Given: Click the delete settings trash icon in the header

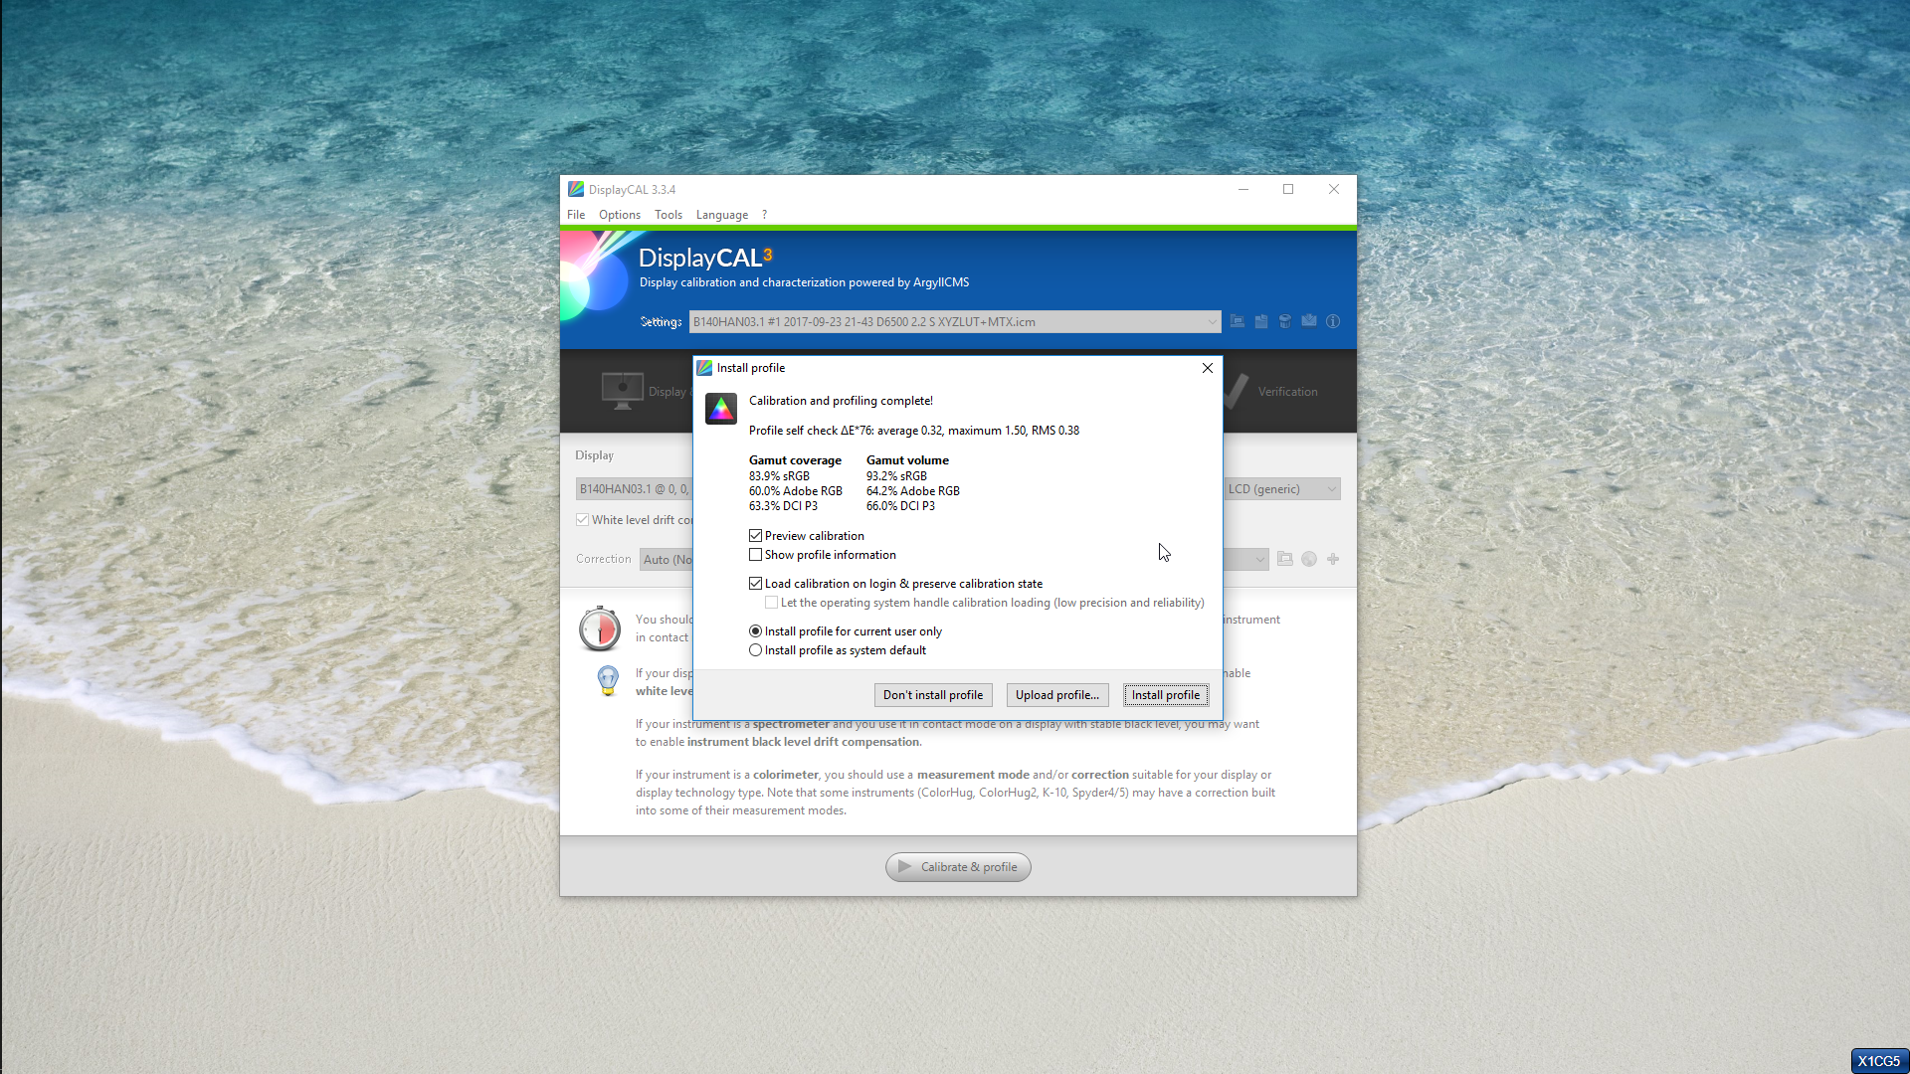Looking at the screenshot, I should pos(1285,321).
